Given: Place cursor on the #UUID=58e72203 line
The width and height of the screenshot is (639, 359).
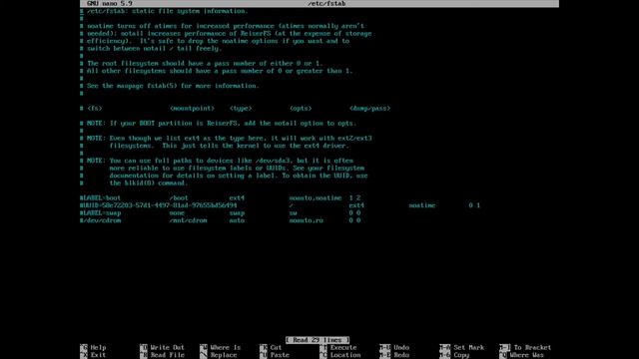Looking at the screenshot, I should pos(158,205).
